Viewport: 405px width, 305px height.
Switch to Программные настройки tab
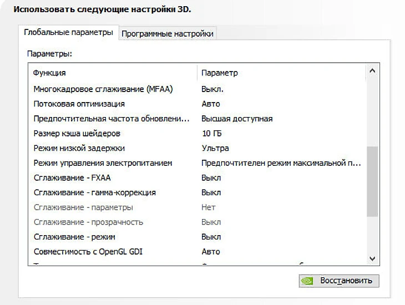[x=167, y=34]
